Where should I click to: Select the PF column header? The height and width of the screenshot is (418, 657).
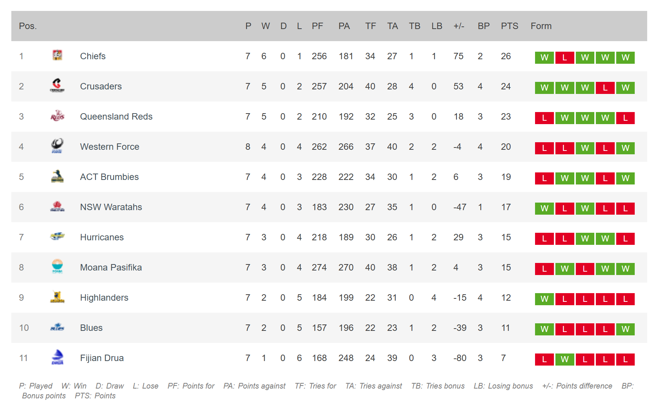pos(317,26)
